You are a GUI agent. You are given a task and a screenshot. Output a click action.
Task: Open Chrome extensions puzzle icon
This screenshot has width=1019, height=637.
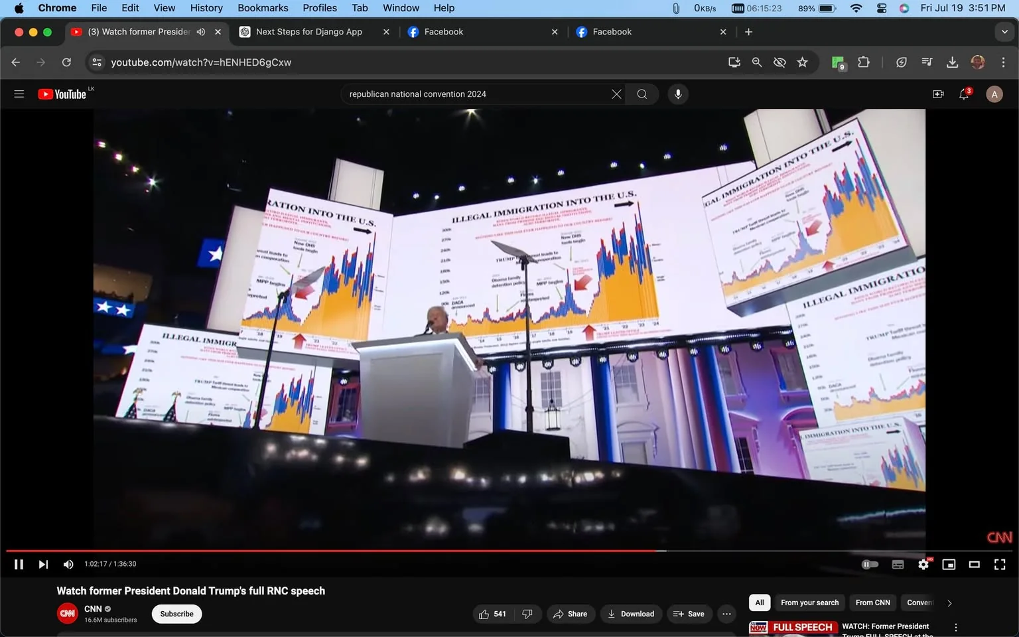863,62
